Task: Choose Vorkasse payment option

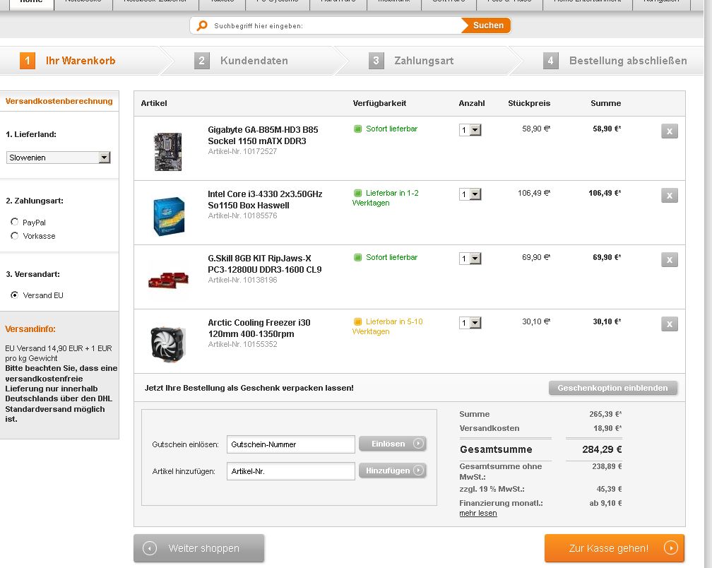Action: click(x=15, y=236)
